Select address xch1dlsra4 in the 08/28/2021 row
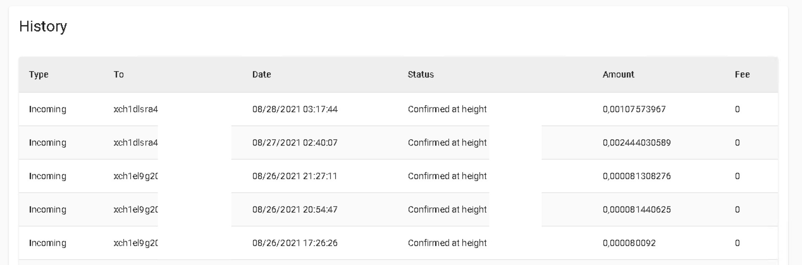Screen dimensions: 802x265 point(135,109)
